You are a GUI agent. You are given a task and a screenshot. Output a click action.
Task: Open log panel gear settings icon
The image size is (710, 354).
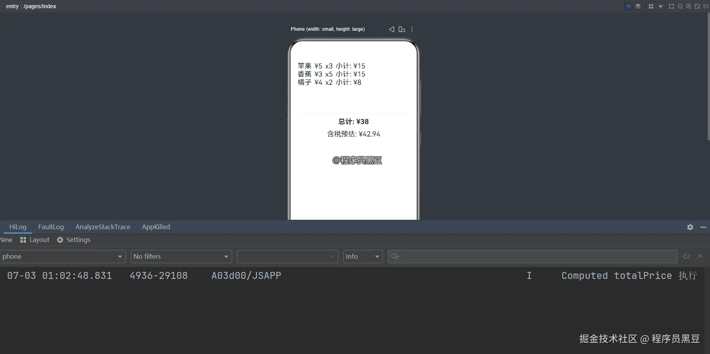[x=690, y=227]
